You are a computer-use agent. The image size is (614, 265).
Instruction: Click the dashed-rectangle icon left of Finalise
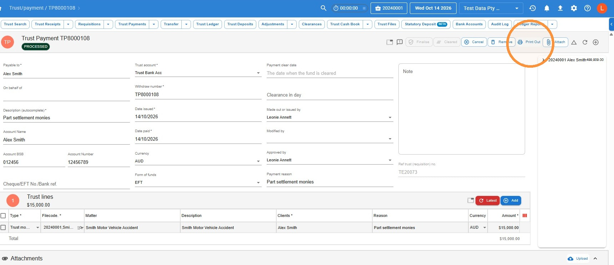click(x=389, y=42)
